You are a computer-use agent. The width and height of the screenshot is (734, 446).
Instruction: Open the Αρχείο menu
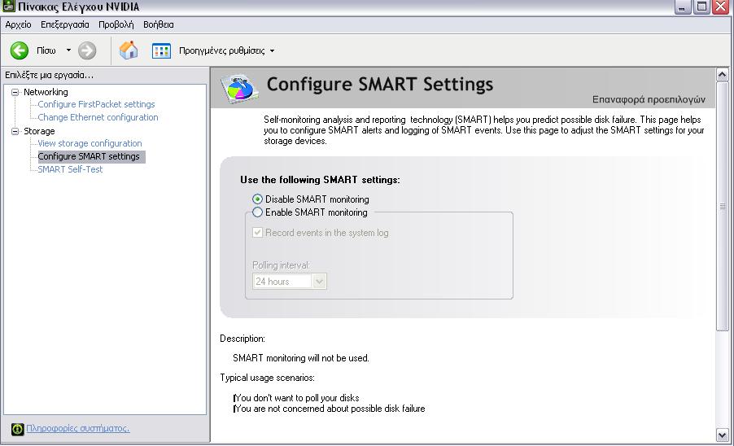18,24
